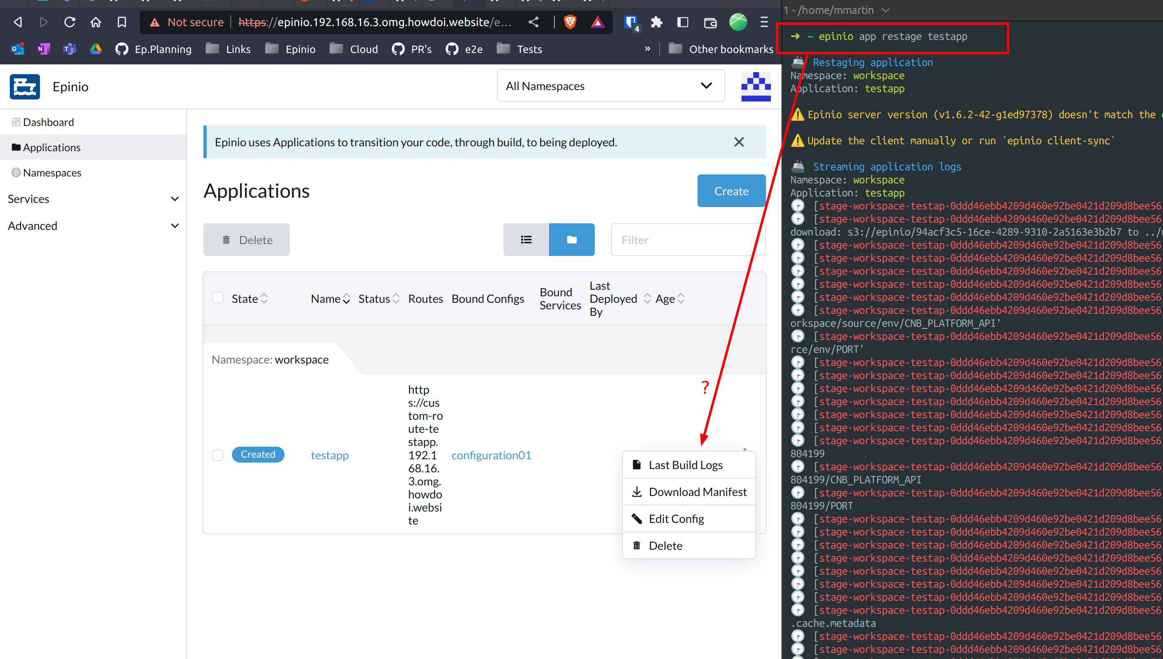Viewport: 1163px width, 659px height.
Task: Click the Brave Rewards triangle icon
Action: coord(598,22)
